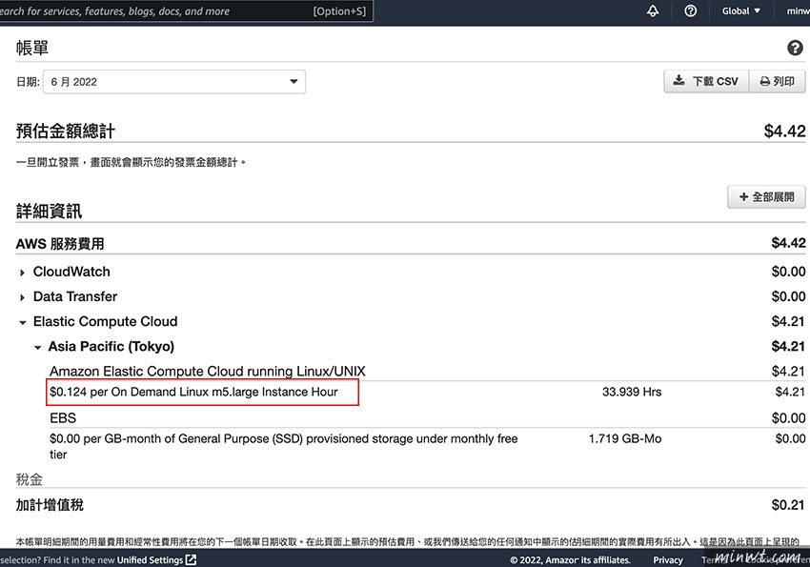This screenshot has height=567, width=810.
Task: Click the 列印 print button
Action: (x=777, y=81)
